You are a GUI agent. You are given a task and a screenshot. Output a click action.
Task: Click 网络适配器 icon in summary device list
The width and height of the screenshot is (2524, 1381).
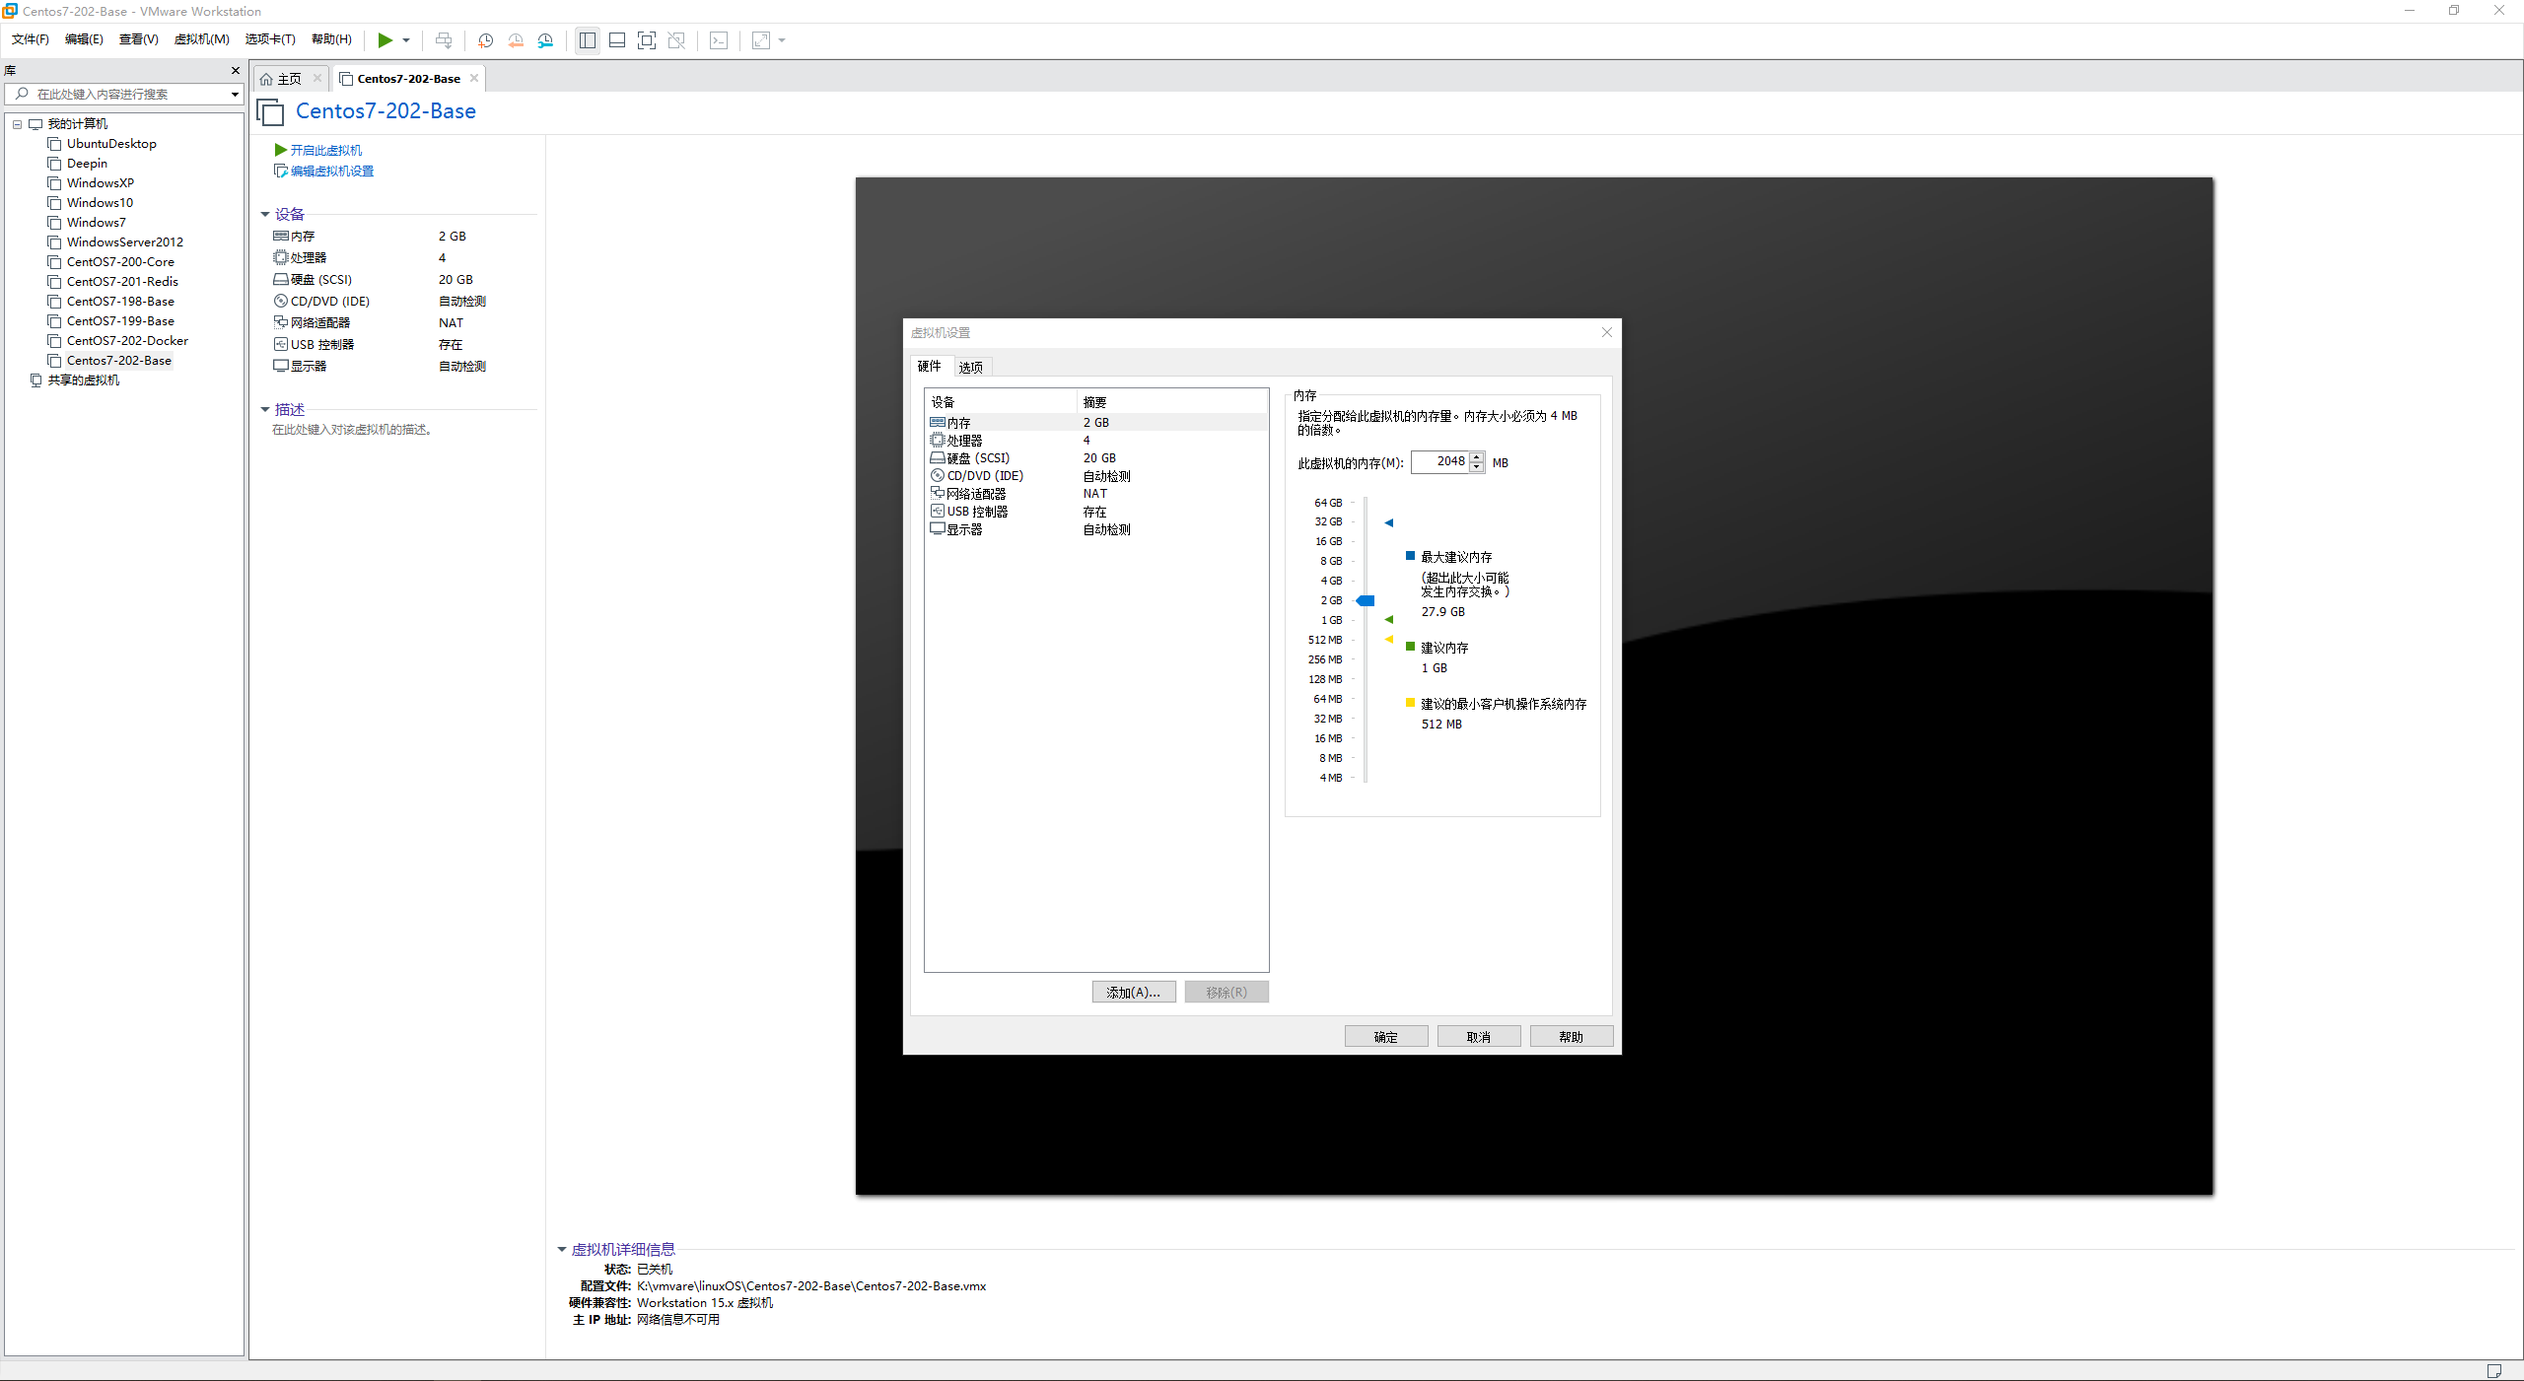[x=281, y=322]
